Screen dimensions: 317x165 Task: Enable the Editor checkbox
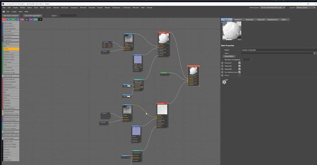click(240, 75)
